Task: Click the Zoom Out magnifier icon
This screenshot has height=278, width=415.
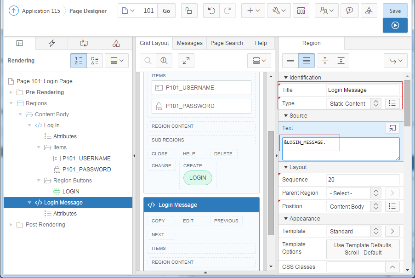Action: pyautogui.click(x=148, y=61)
